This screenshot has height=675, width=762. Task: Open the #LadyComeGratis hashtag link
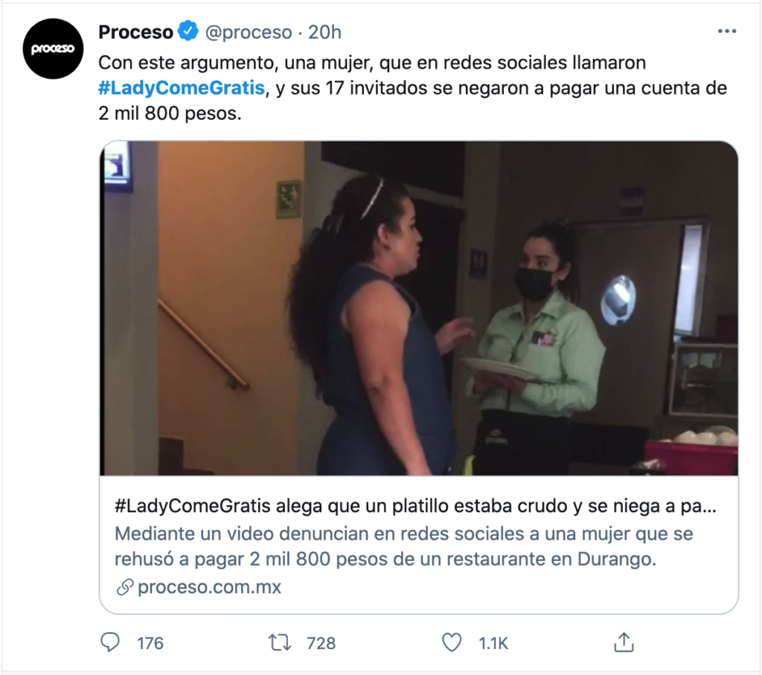coord(182,88)
